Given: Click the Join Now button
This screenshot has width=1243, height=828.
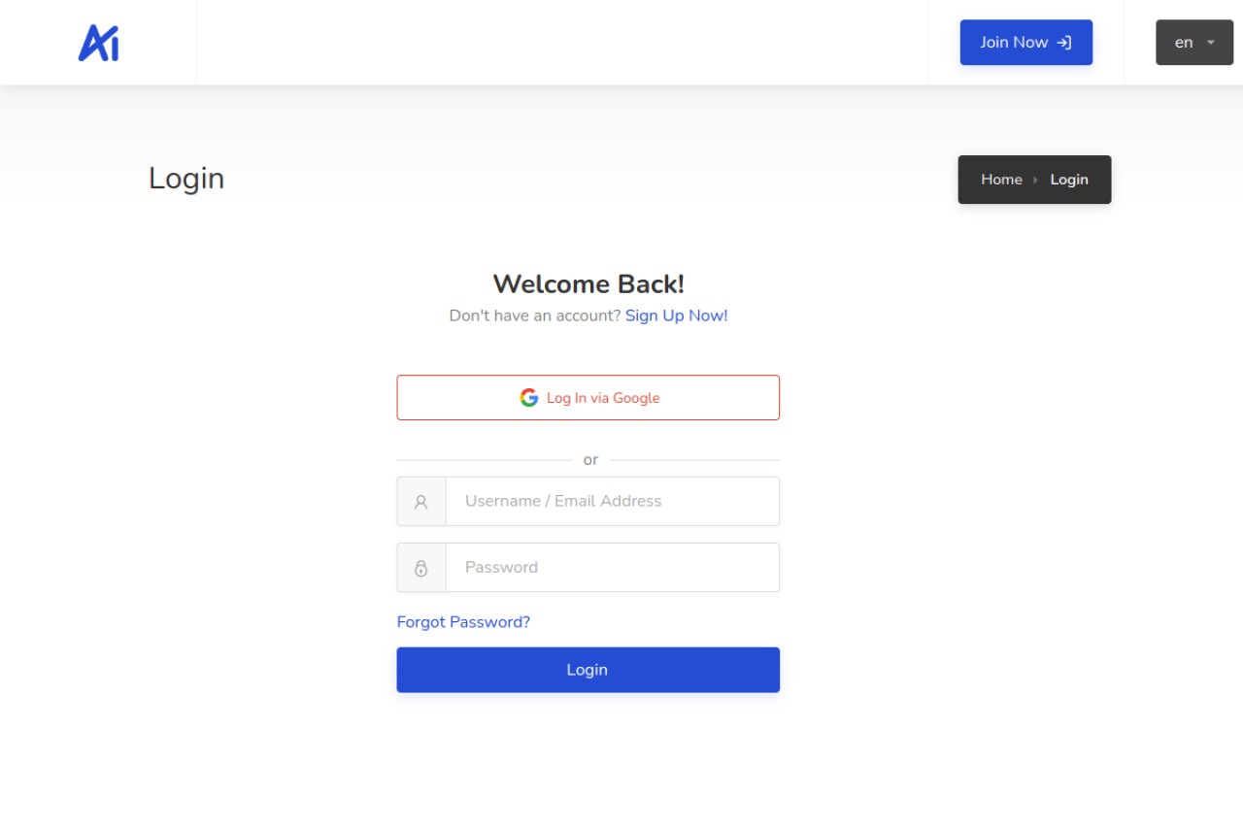Looking at the screenshot, I should (x=1026, y=43).
